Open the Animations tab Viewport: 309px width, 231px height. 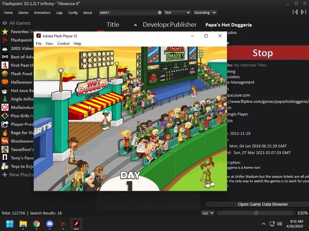(x=42, y=13)
